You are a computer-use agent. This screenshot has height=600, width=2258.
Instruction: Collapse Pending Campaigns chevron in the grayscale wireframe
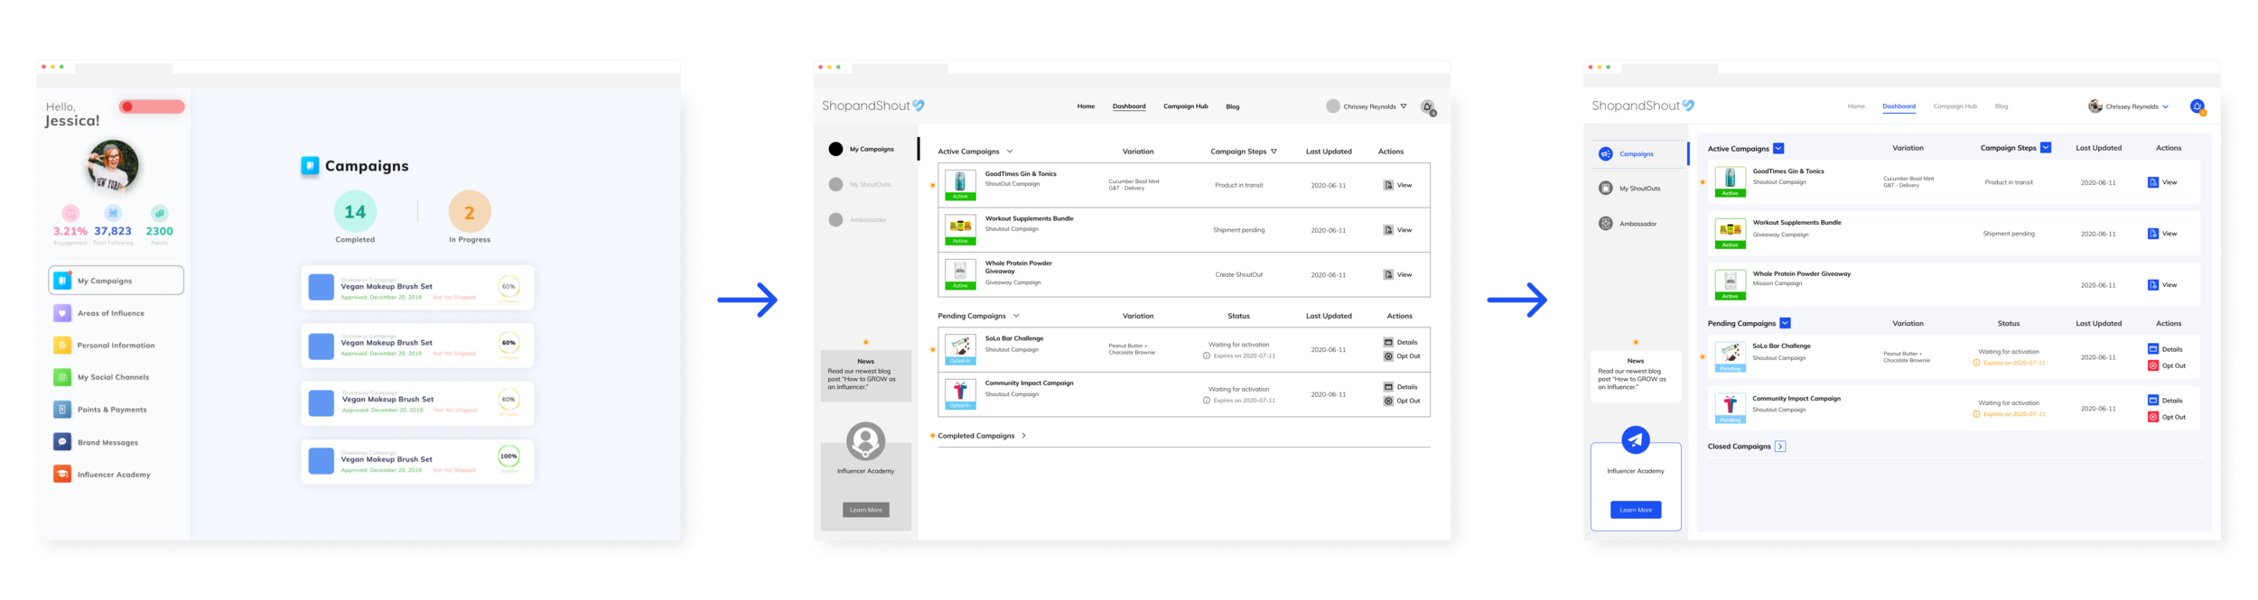click(x=1016, y=316)
